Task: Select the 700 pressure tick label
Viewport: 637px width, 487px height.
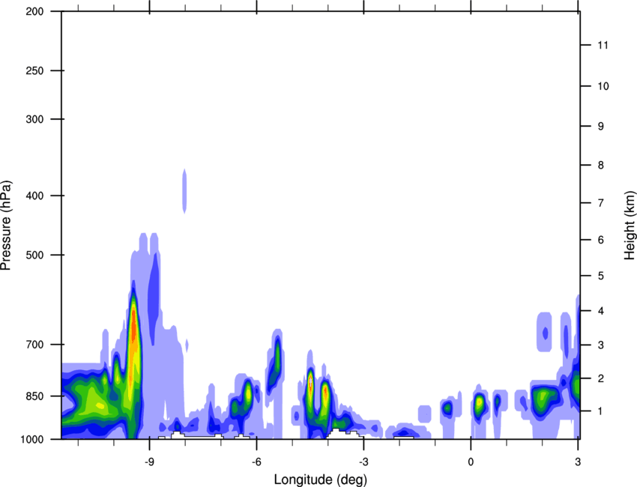Action: (x=34, y=345)
